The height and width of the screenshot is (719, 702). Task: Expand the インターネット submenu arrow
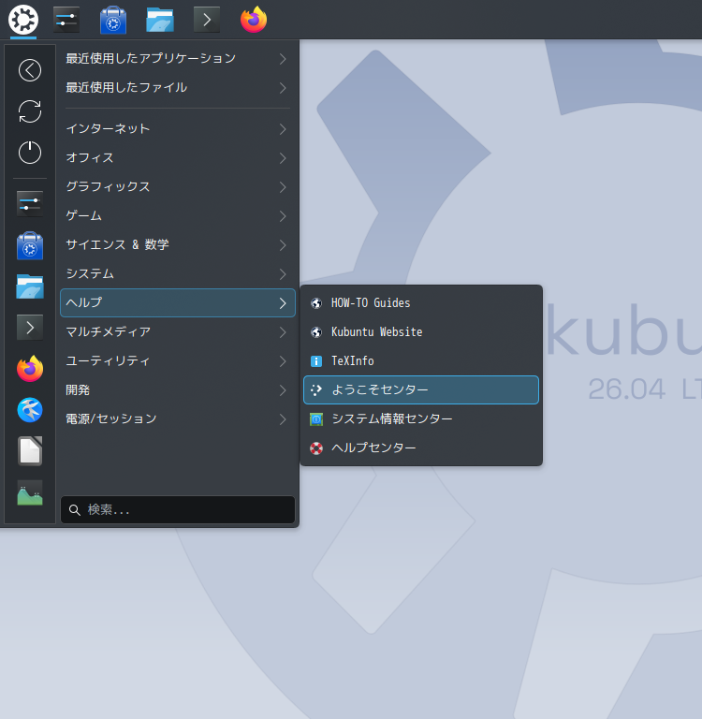click(x=283, y=129)
